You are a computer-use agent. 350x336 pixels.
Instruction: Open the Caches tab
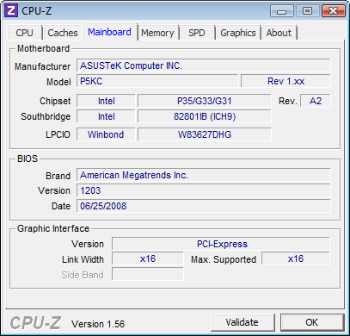pyautogui.click(x=63, y=33)
